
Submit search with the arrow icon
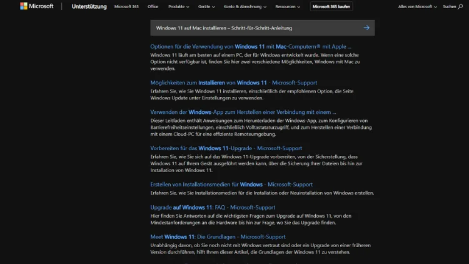pos(366,28)
